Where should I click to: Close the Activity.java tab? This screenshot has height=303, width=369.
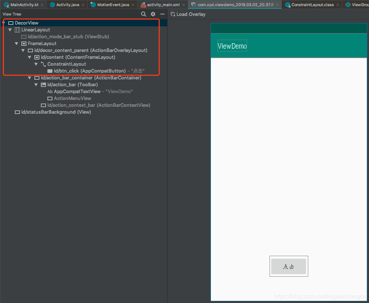83,5
